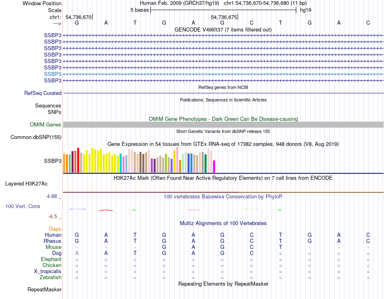Click the T base in Dog row

[x=135, y=253]
